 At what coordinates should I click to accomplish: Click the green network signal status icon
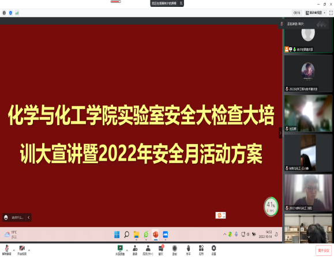pyautogui.click(x=17, y=13)
